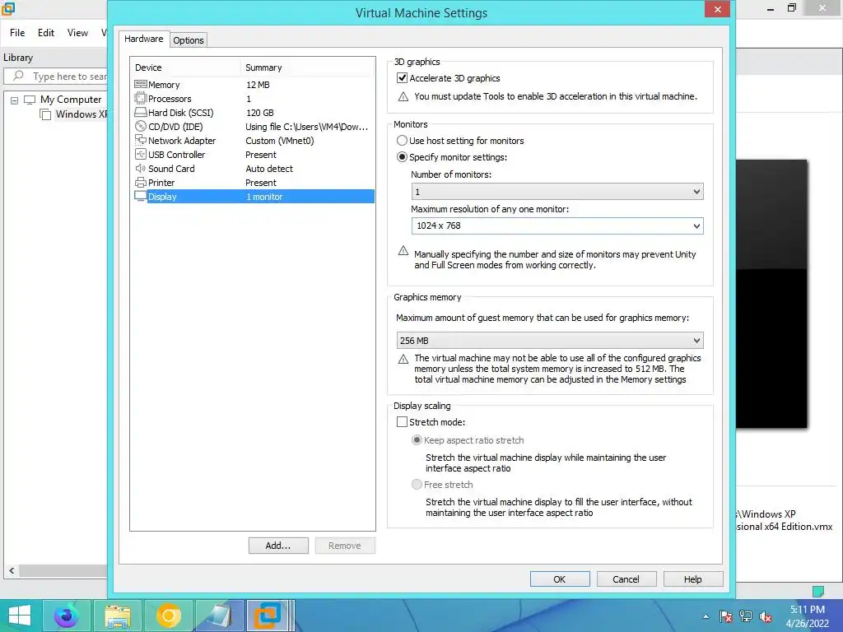843x632 pixels.
Task: Click the VMware logo icon in title bar
Action: [x=8, y=8]
